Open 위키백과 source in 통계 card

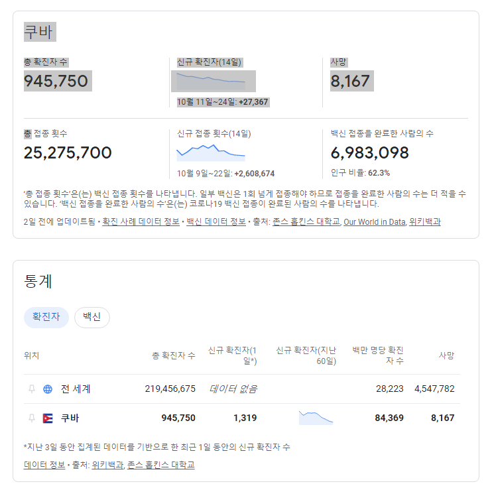[107, 465]
